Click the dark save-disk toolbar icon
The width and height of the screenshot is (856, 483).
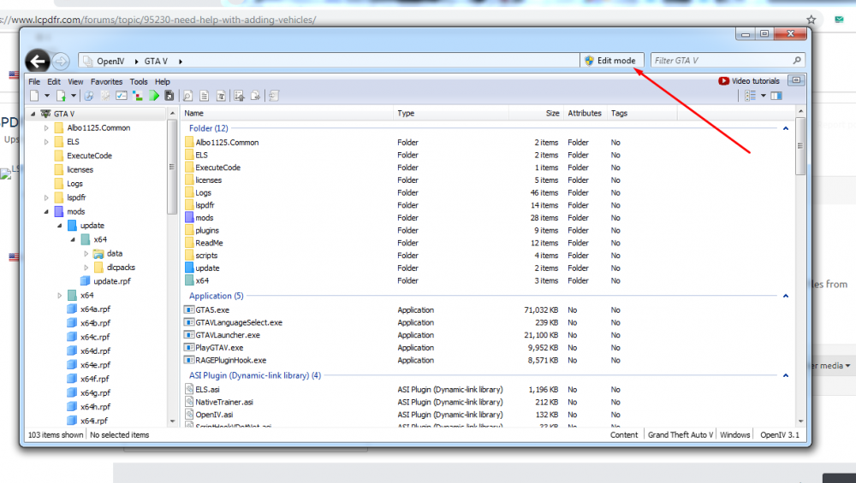point(169,96)
